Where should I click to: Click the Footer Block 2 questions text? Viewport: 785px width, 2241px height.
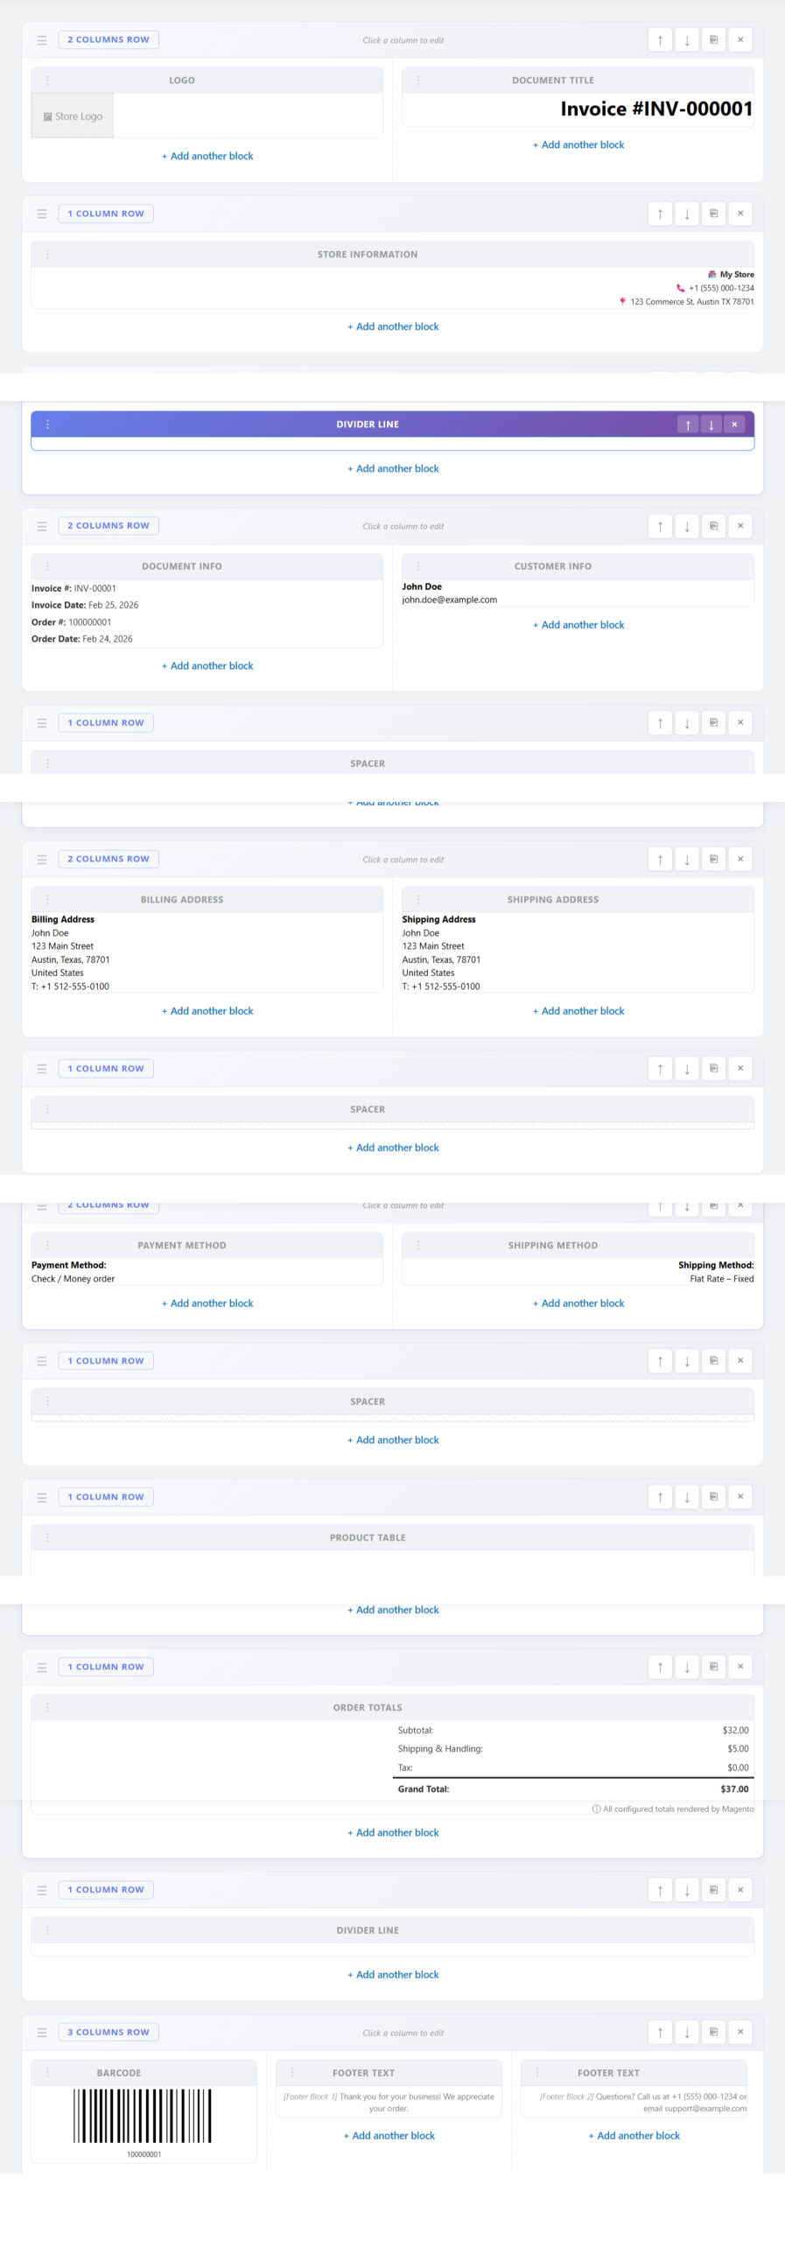643,2103
